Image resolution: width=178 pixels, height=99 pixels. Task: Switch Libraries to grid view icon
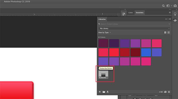pyautogui.click(x=165, y=33)
